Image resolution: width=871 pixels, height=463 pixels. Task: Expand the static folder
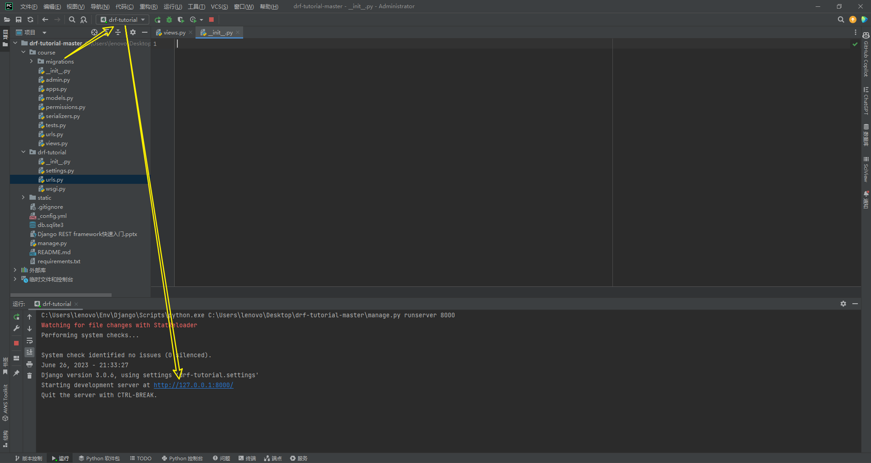coord(24,197)
